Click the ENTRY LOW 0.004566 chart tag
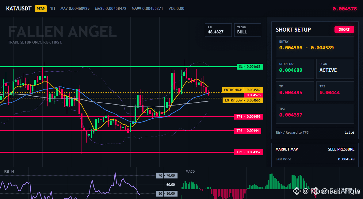 [x=243, y=100]
